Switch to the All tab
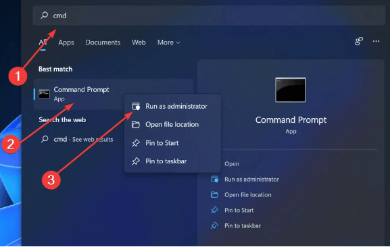 tap(43, 43)
